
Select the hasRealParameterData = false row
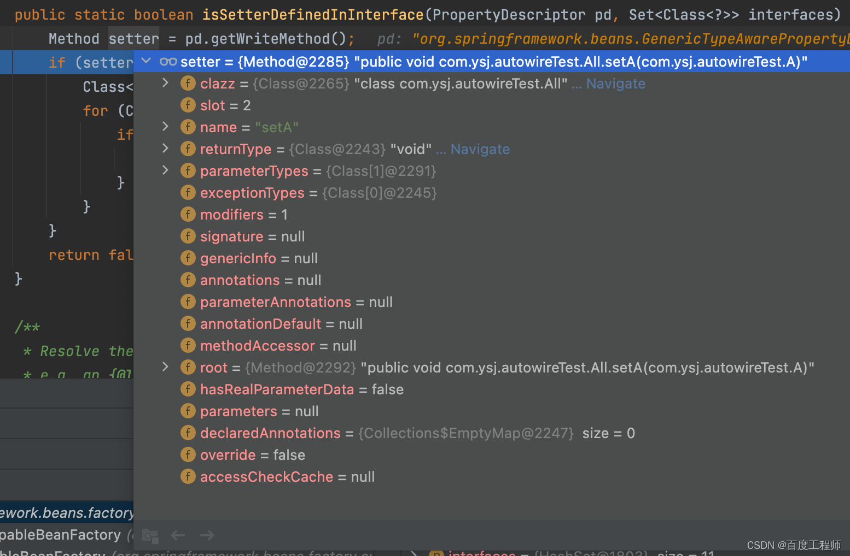(492, 389)
